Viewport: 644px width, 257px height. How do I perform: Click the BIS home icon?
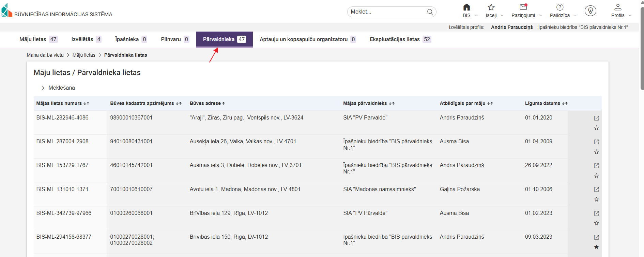[x=466, y=7]
